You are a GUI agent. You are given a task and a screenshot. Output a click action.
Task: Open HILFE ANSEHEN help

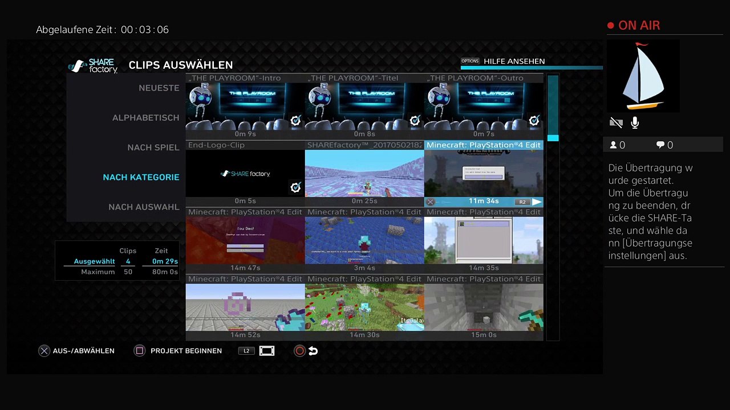click(x=514, y=61)
